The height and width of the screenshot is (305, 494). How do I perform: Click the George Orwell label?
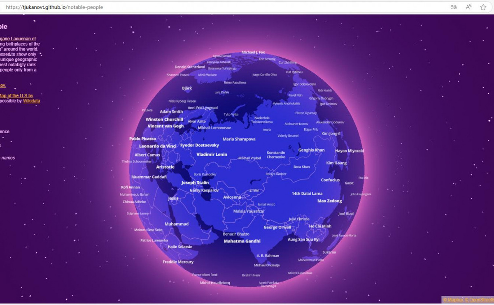[277, 227]
